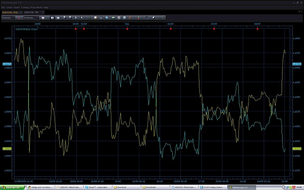Open the Windows start button

coord(12,187)
